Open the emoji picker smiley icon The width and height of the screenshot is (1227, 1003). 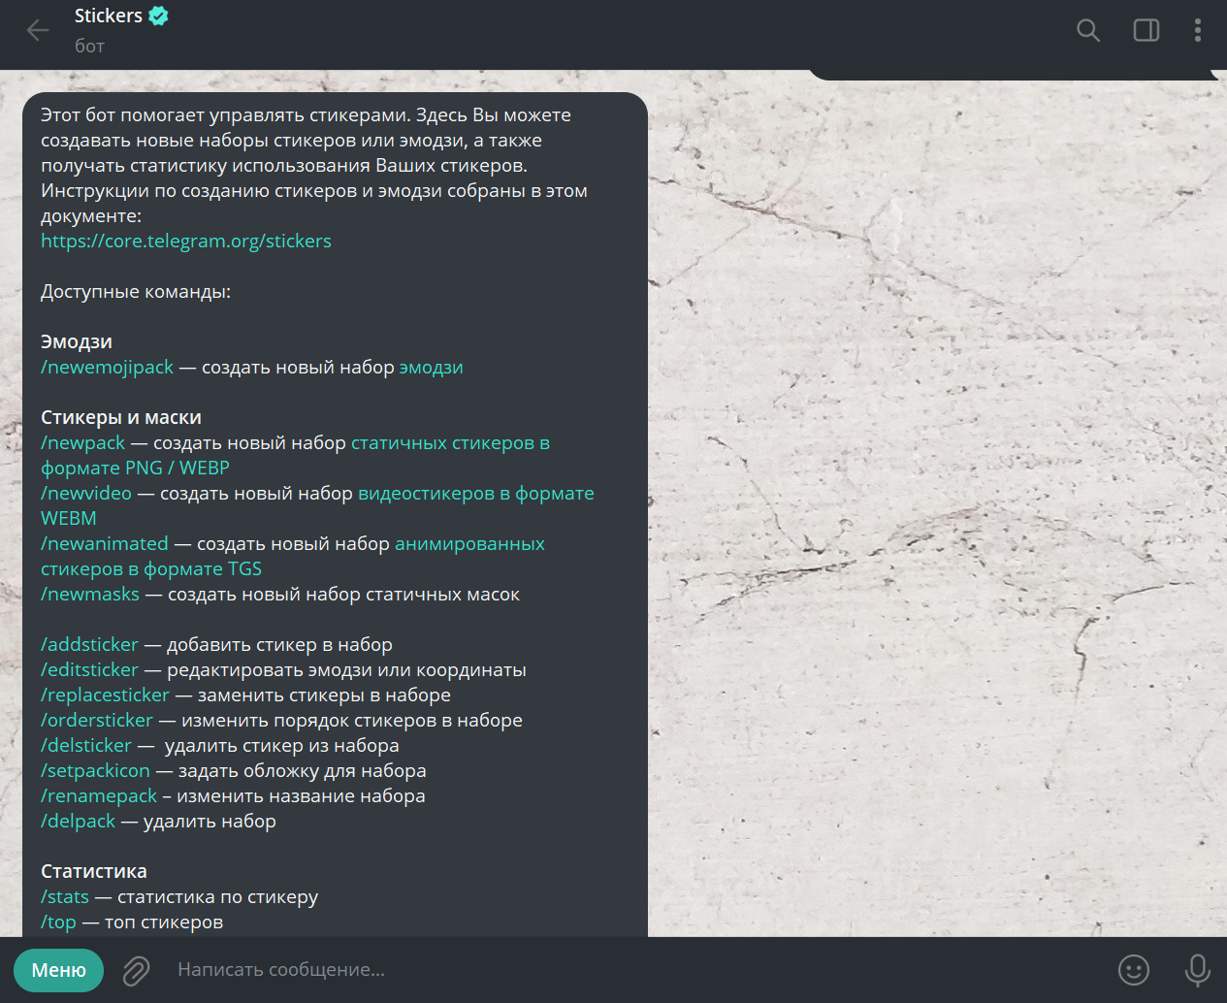1134,970
